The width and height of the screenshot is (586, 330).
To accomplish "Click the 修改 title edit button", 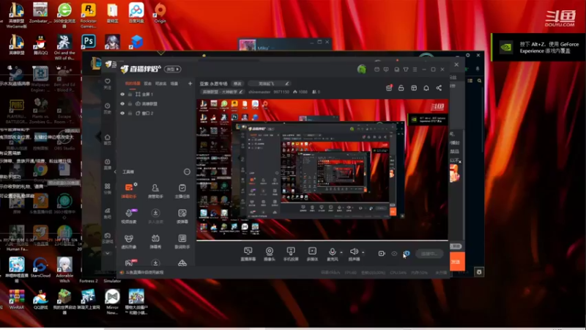I will tap(237, 84).
